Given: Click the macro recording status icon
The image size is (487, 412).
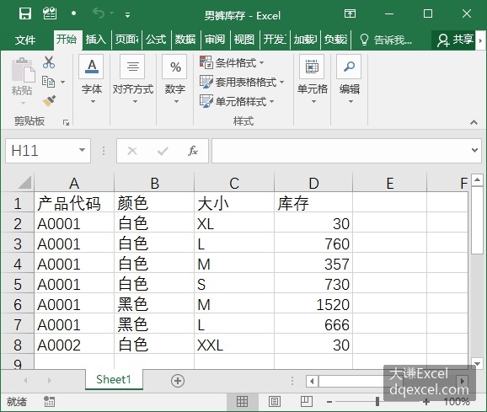Looking at the screenshot, I should [x=49, y=401].
